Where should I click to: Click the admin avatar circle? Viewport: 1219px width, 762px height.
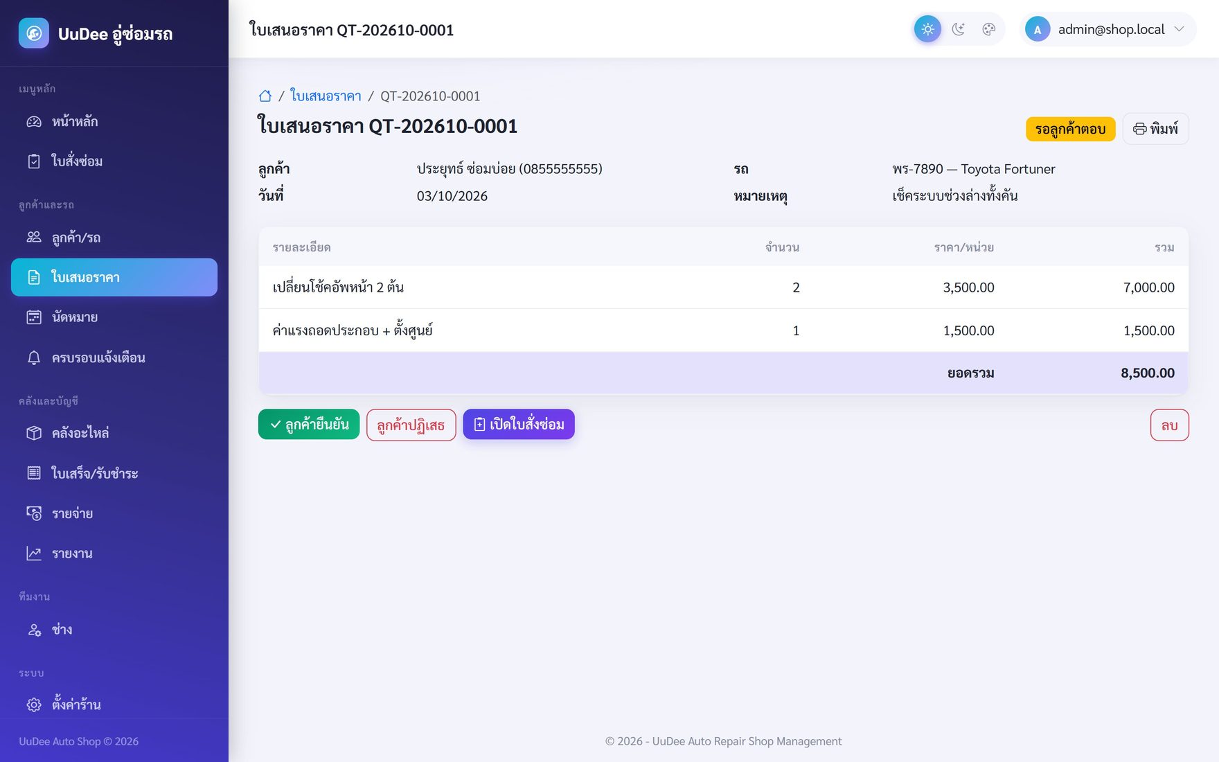pyautogui.click(x=1038, y=29)
